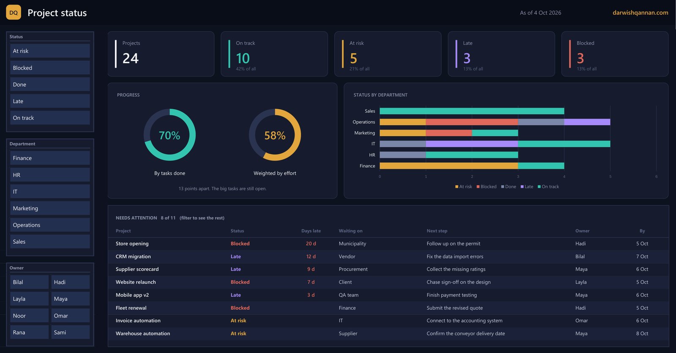676x353 pixels.
Task: Select owner Hadi in slicer
Action: pyautogui.click(x=71, y=282)
